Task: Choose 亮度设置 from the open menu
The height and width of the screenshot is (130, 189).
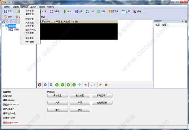Action: 29,23
